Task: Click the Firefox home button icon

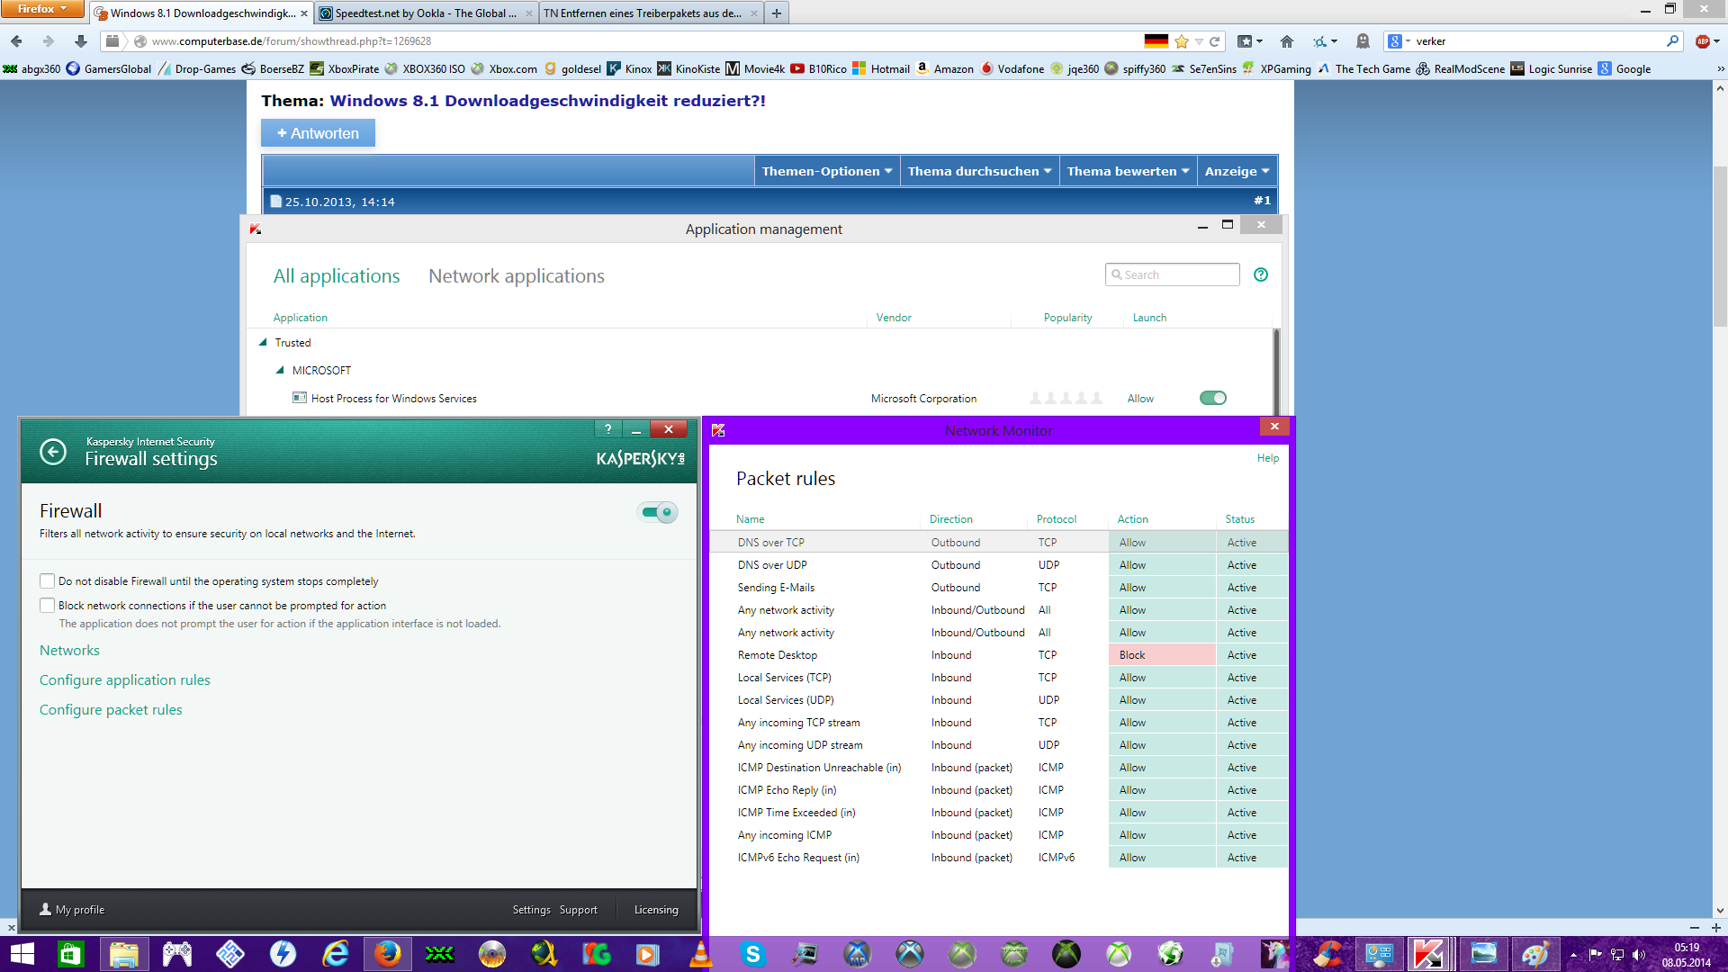Action: (x=1286, y=41)
